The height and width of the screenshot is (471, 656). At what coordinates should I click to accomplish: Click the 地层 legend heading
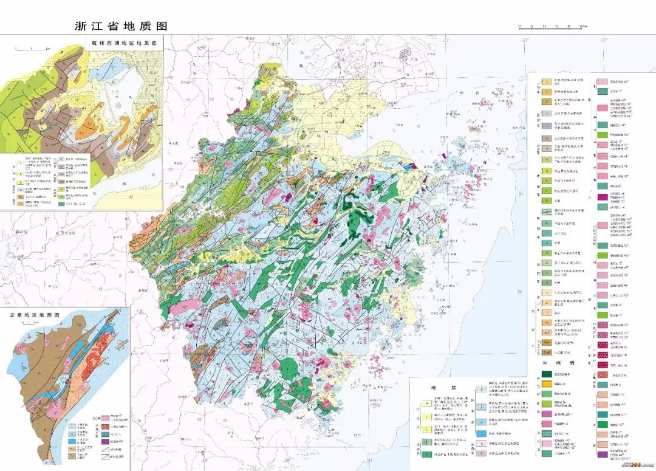(443, 388)
